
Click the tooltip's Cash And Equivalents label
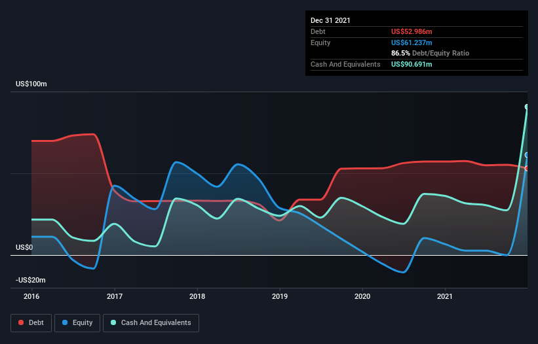(x=345, y=64)
